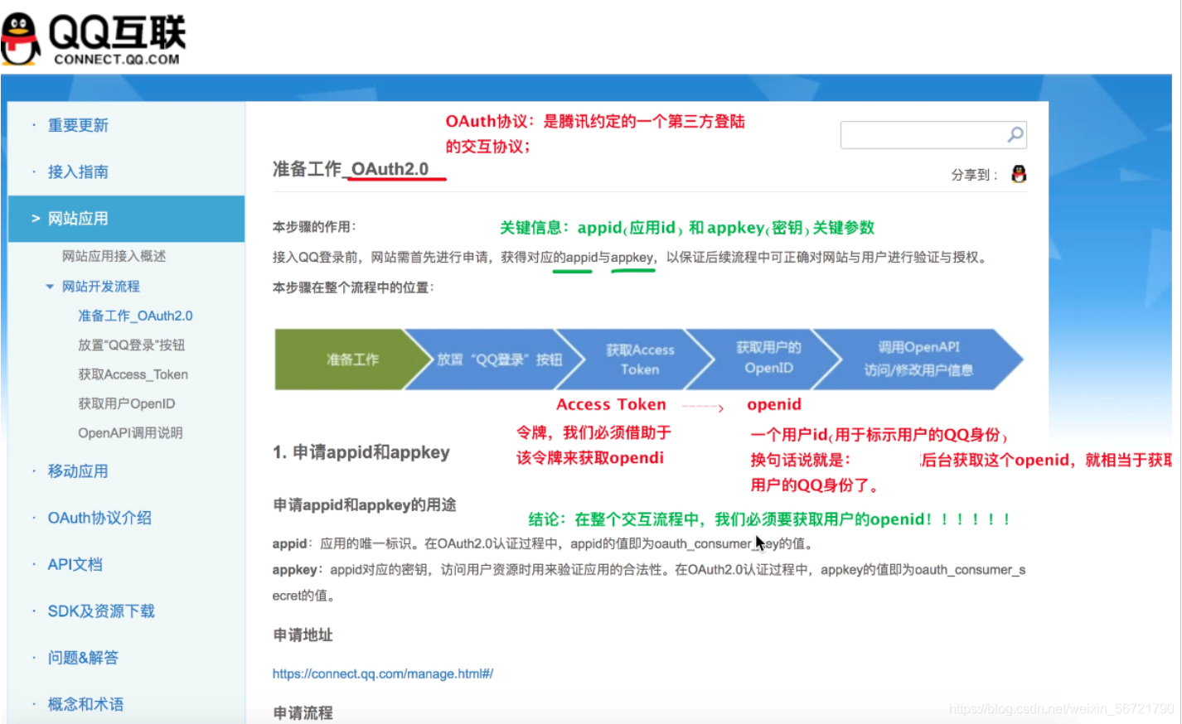Share to QQ via penguin icon
The width and height of the screenshot is (1182, 724).
[x=1019, y=174]
